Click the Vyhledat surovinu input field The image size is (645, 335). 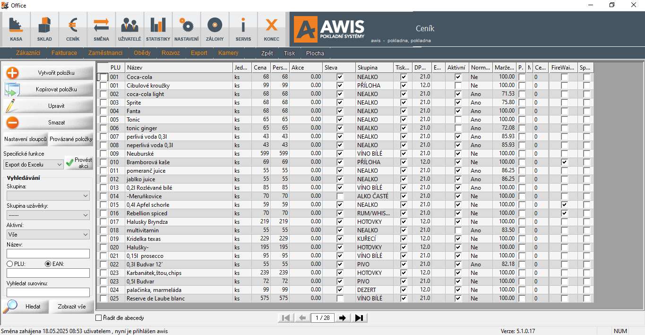[48, 292]
